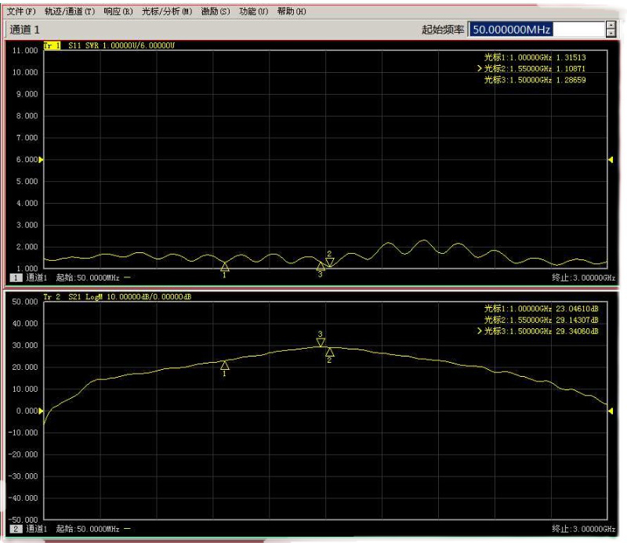The width and height of the screenshot is (627, 543).
Task: Open the 响应(R) menu
Action: coord(119,12)
